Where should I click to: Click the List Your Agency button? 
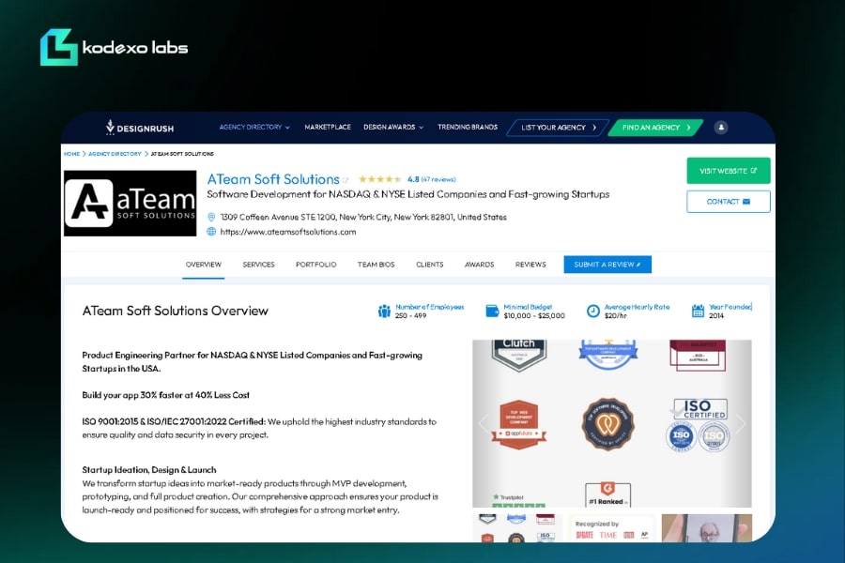coord(558,128)
